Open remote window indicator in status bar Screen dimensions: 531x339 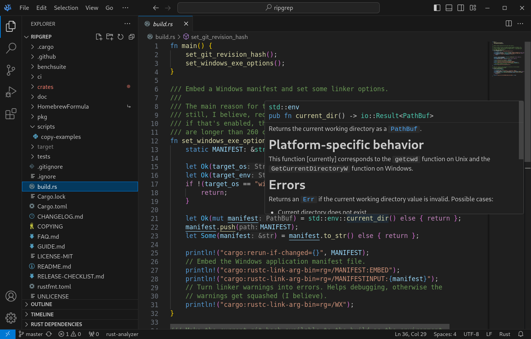point(8,334)
